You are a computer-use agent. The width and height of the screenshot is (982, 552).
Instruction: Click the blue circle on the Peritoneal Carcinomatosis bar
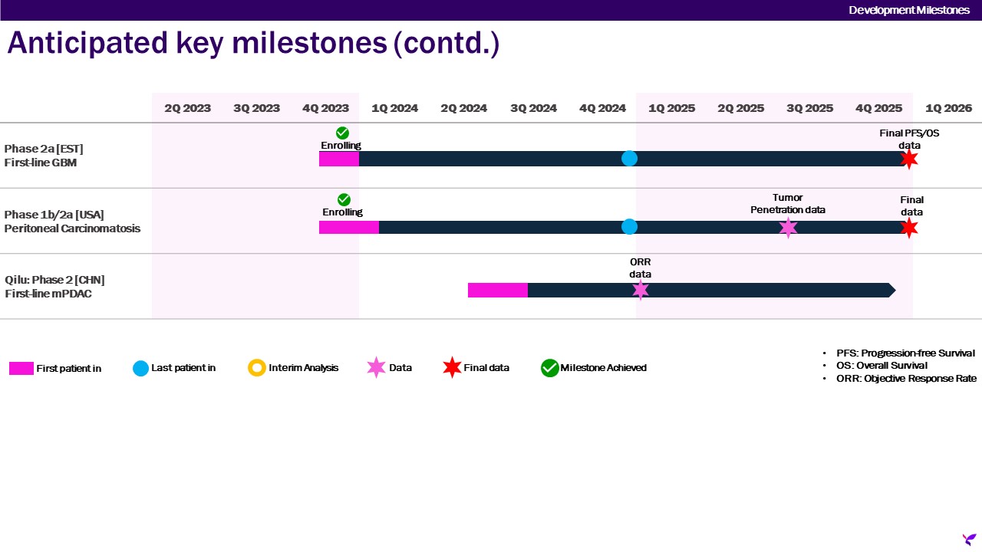[x=629, y=227]
